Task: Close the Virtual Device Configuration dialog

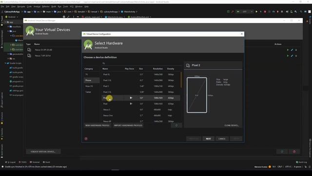Action: (x=242, y=34)
